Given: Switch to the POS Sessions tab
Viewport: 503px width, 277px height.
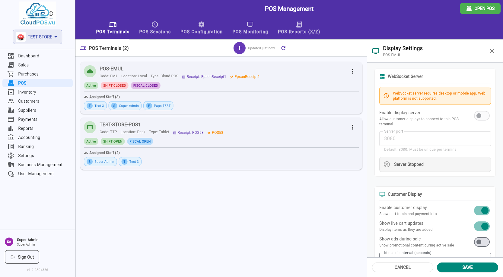Looking at the screenshot, I should tap(155, 28).
